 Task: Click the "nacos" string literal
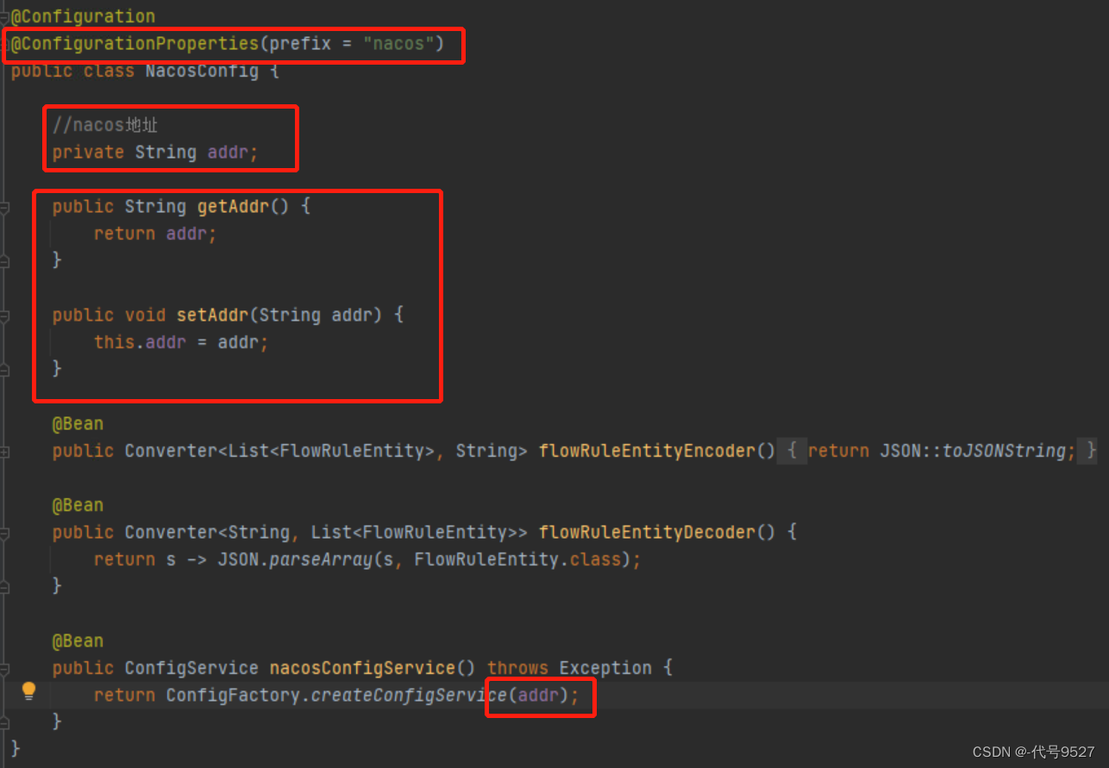point(398,43)
